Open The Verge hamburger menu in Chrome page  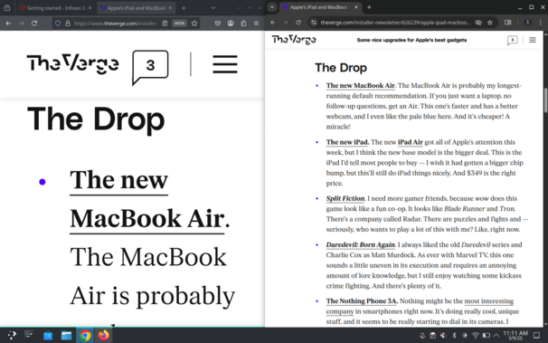pyautogui.click(x=533, y=40)
